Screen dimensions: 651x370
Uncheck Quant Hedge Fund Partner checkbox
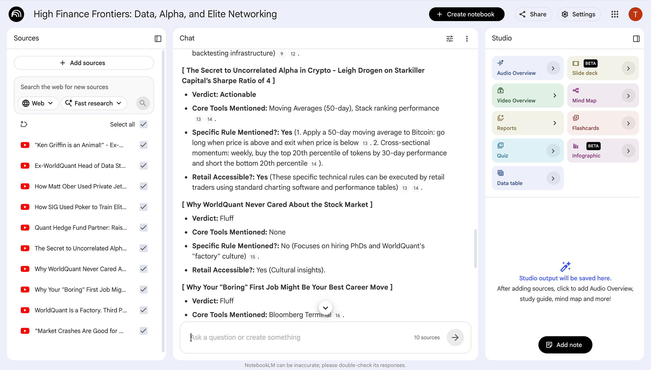[144, 228]
